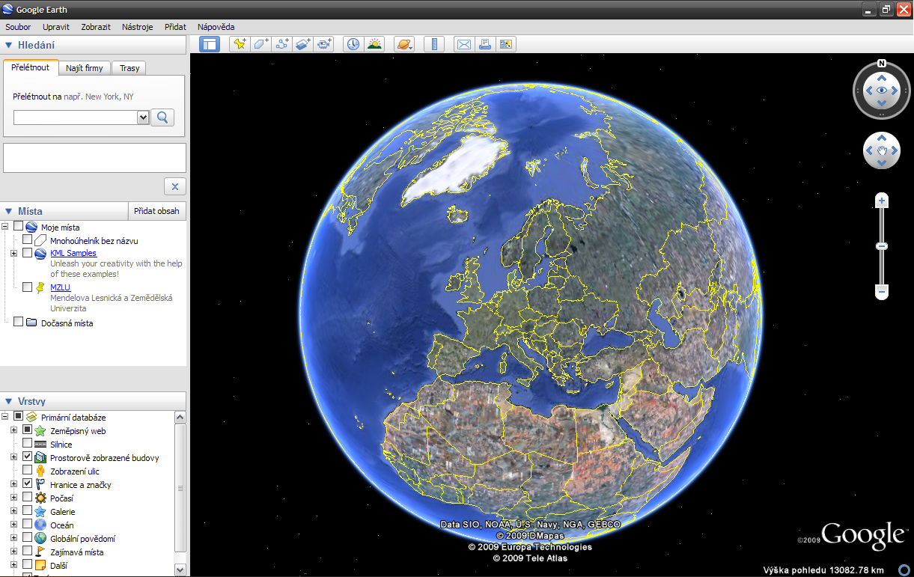
Task: Click the View in Google Maps icon
Action: pos(506,44)
